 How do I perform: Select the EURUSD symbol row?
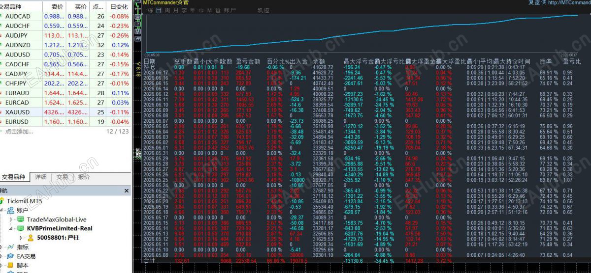65,122
